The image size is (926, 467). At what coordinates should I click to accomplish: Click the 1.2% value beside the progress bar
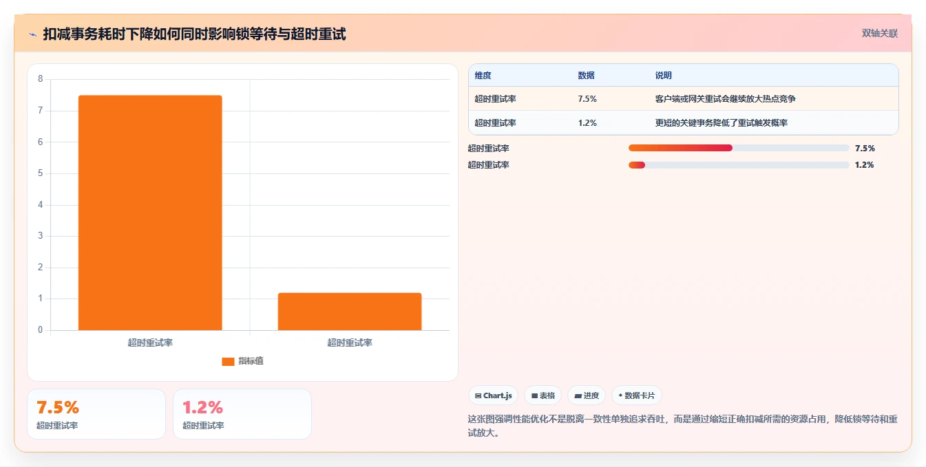click(864, 164)
